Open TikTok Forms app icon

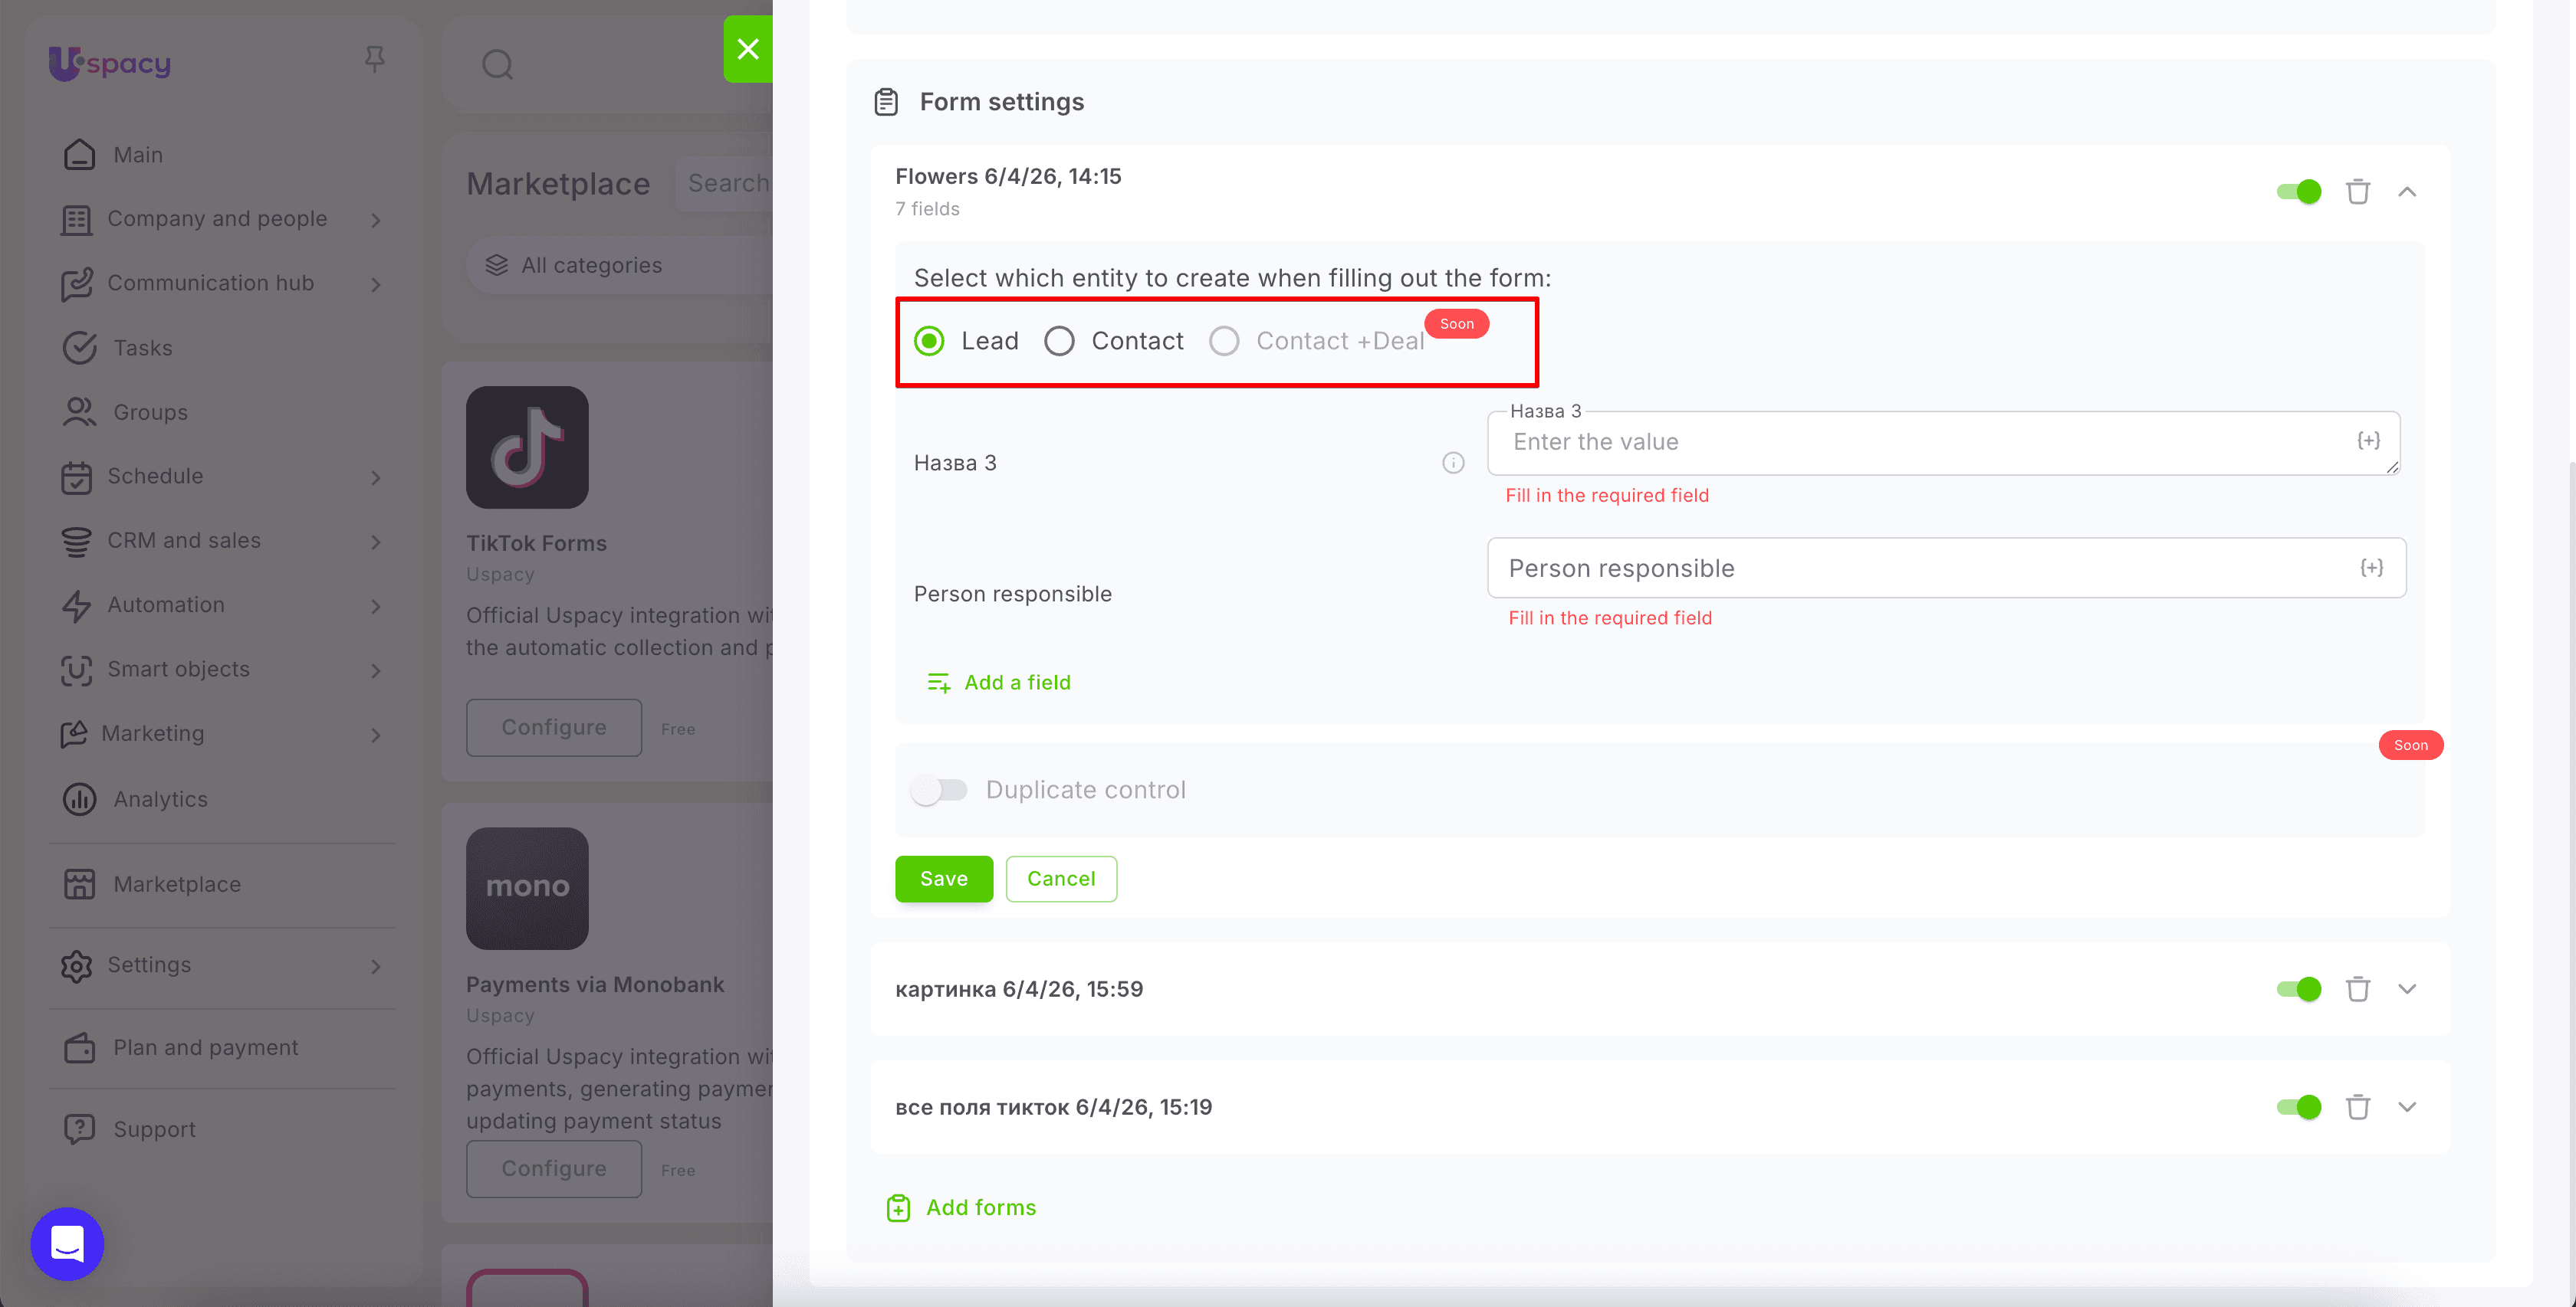coord(527,447)
